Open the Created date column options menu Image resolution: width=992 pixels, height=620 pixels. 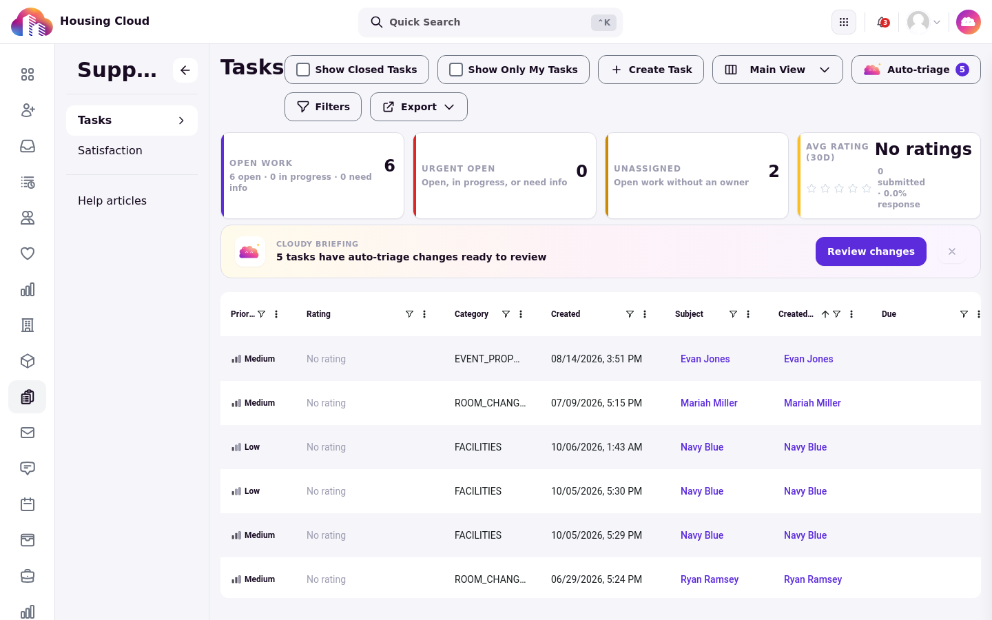645,314
